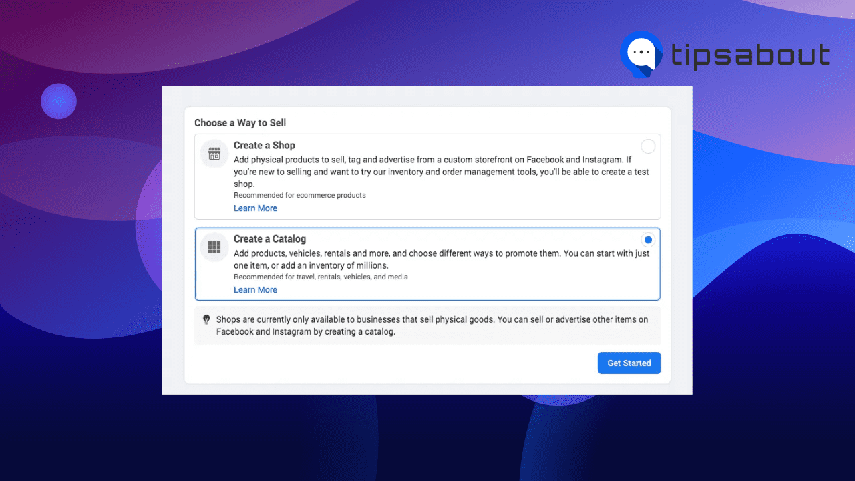The height and width of the screenshot is (481, 855).
Task: Select the Create a Shop radio button
Action: (648, 146)
